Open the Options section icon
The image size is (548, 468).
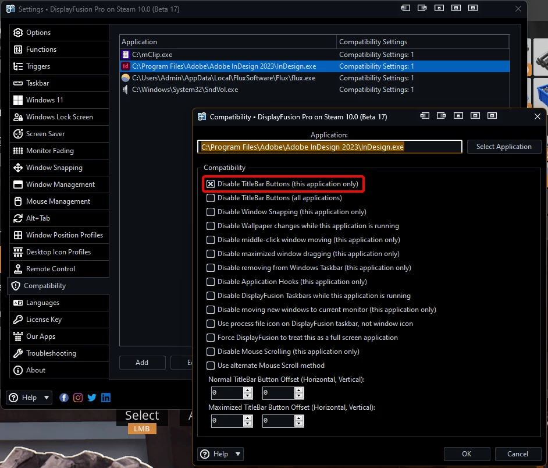coord(18,33)
